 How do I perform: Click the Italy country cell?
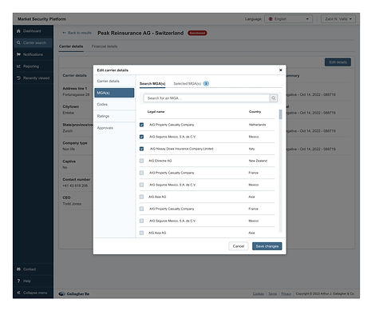coord(251,149)
